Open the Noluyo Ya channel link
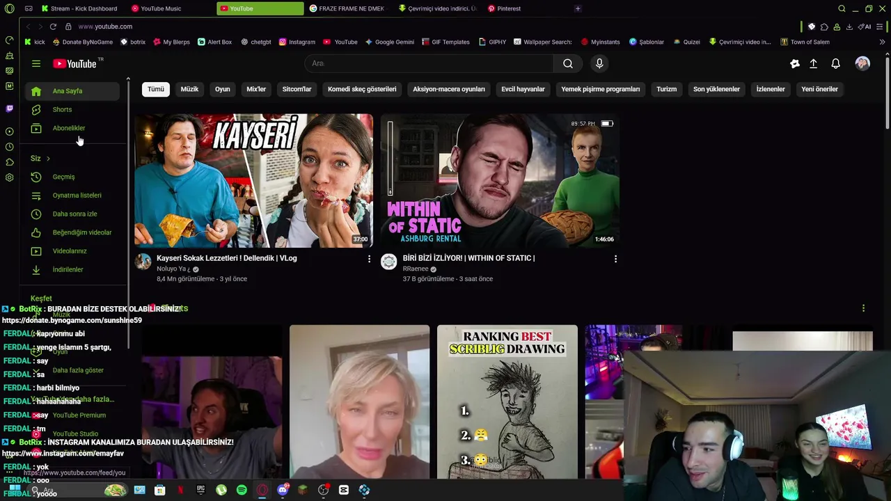This screenshot has height=501, width=891. pyautogui.click(x=173, y=269)
